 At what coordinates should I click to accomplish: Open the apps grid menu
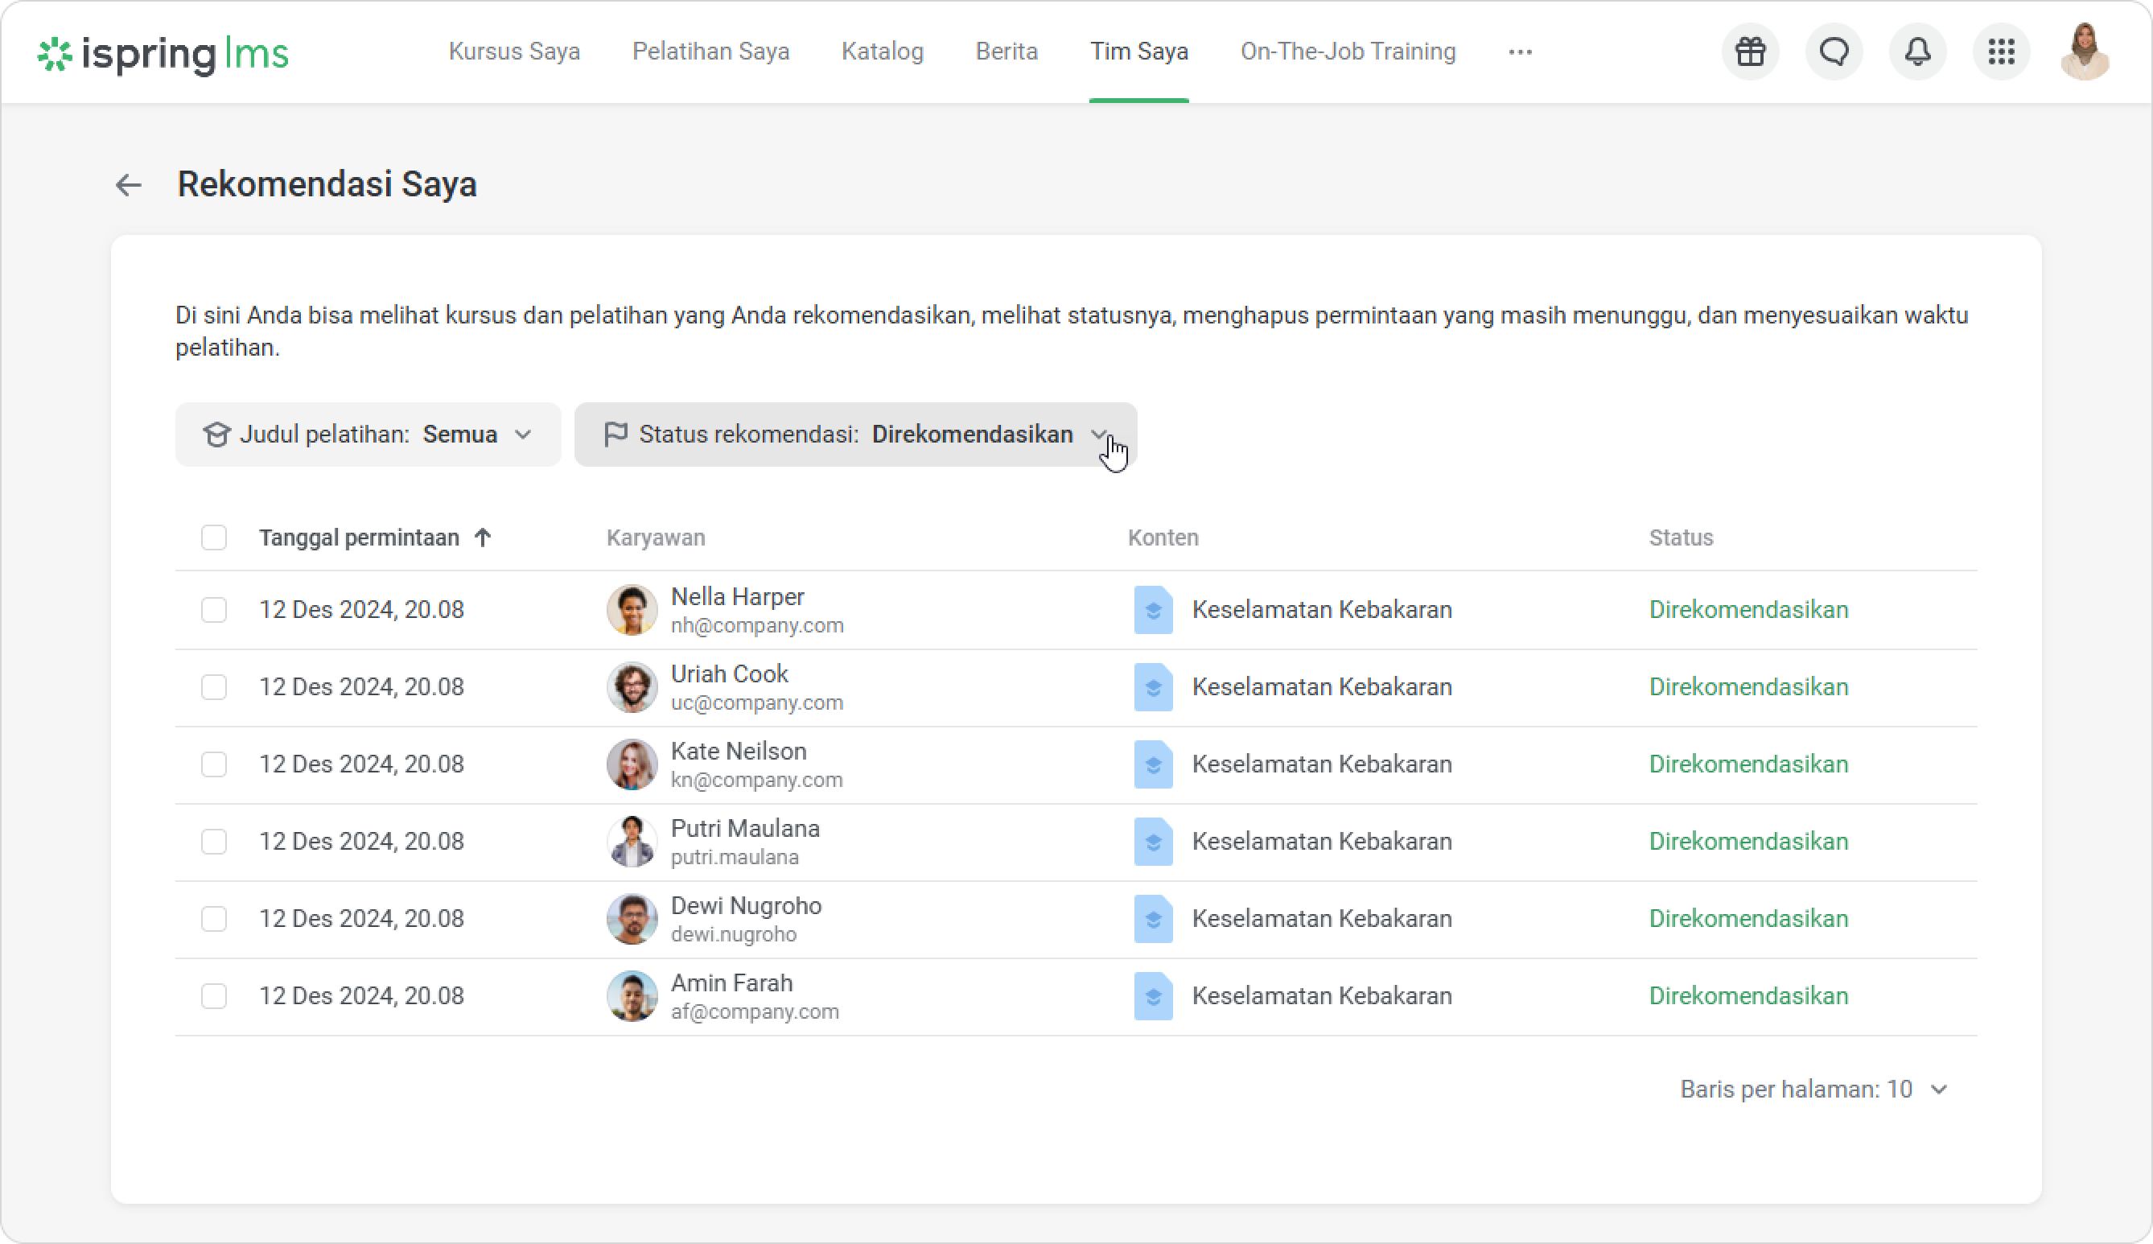[x=2001, y=52]
